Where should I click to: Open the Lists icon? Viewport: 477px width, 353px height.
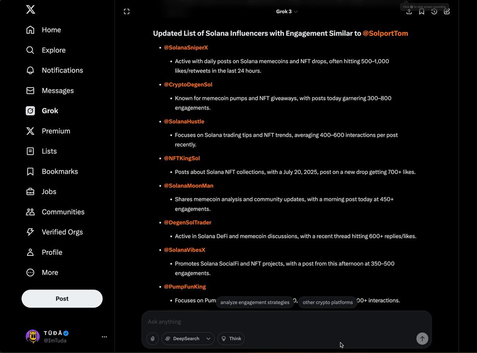[x=30, y=151]
